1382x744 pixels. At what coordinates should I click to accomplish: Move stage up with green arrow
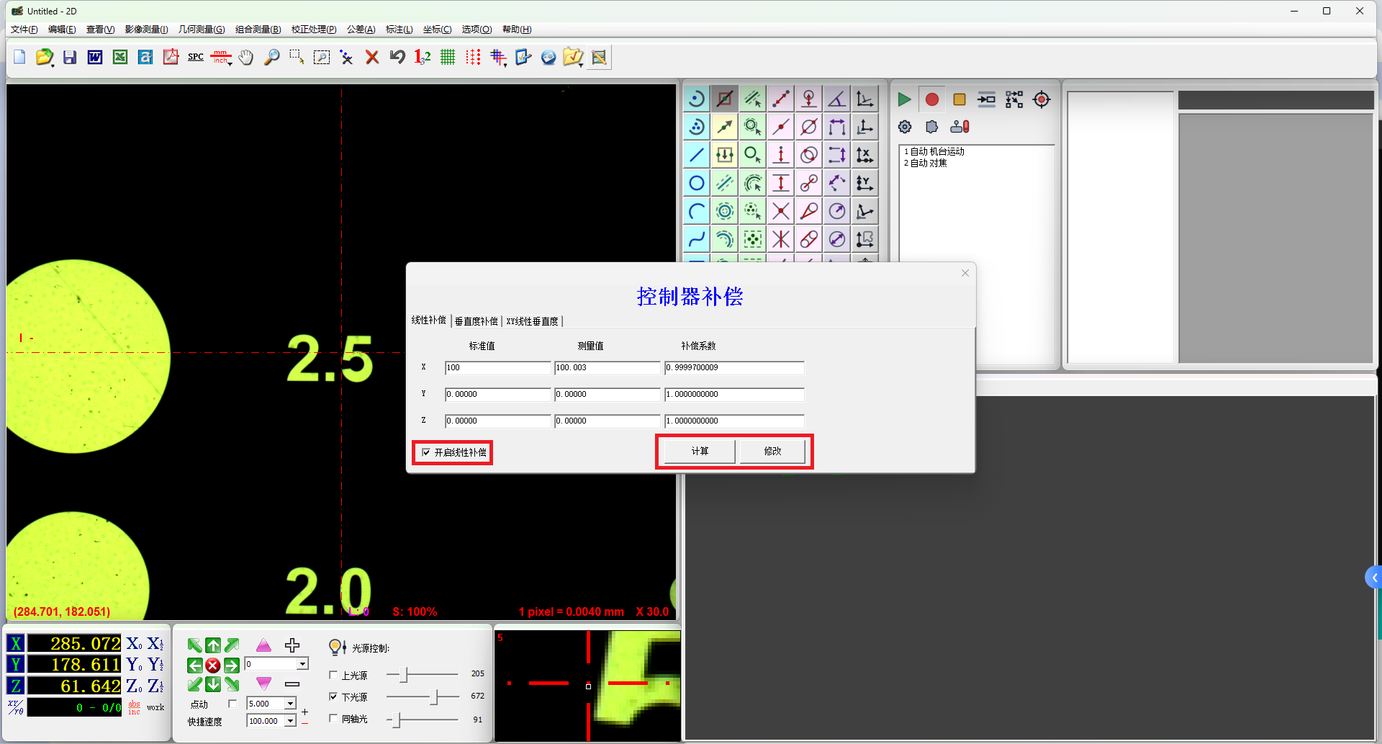(213, 645)
